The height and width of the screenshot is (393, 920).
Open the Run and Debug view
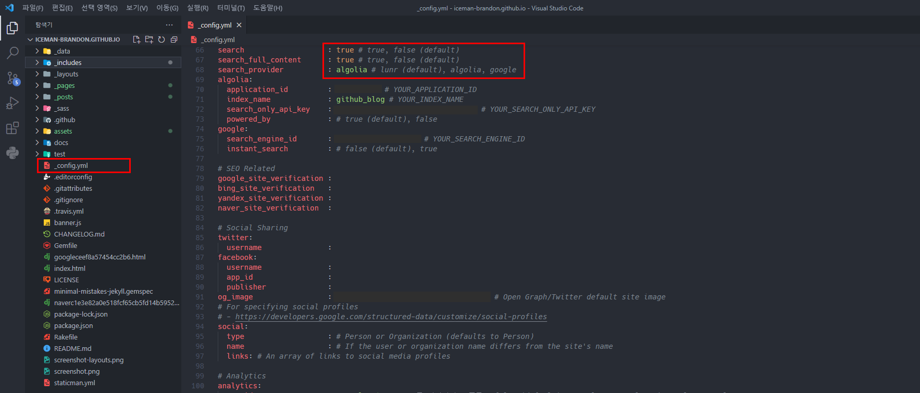coord(13,103)
